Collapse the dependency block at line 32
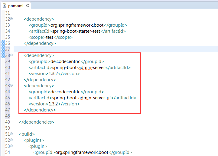The width and height of the screenshot is (218, 156). click(11, 19)
